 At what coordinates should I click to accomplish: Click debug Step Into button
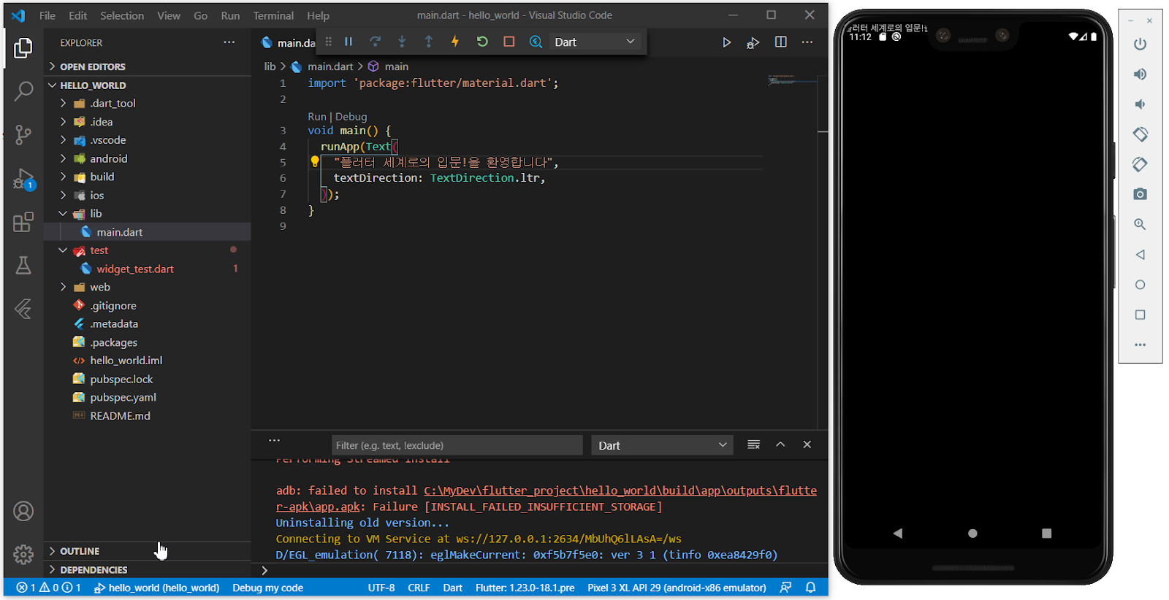(402, 42)
